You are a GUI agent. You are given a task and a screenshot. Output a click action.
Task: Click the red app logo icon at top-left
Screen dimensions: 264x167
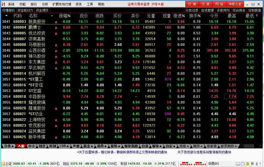[3, 4]
